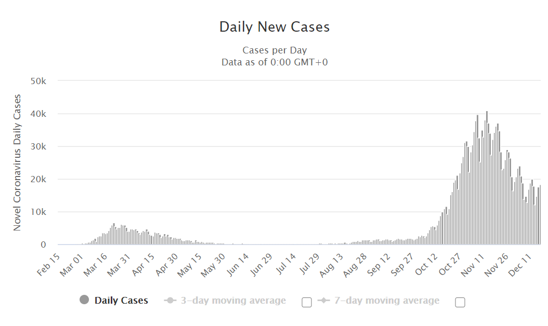The height and width of the screenshot is (326, 548).
Task: Click the Mar 16 date axis label
Action: [95, 265]
